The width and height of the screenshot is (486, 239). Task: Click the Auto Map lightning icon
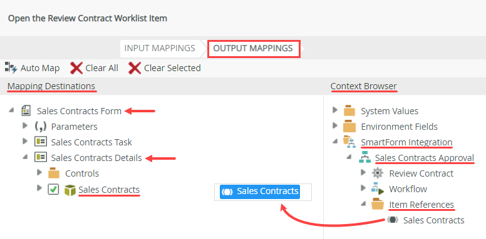[x=11, y=68]
